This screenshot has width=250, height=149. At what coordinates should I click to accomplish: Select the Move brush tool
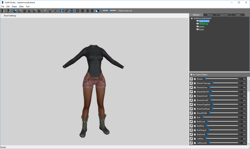[x=34, y=11]
